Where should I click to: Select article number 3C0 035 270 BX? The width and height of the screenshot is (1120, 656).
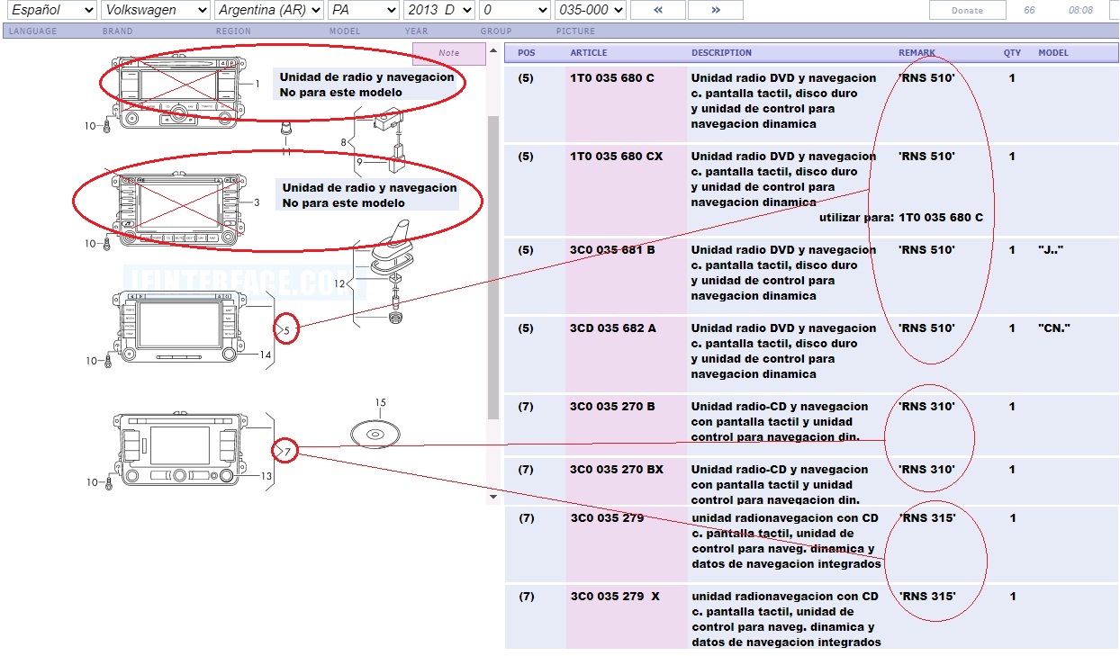(617, 470)
